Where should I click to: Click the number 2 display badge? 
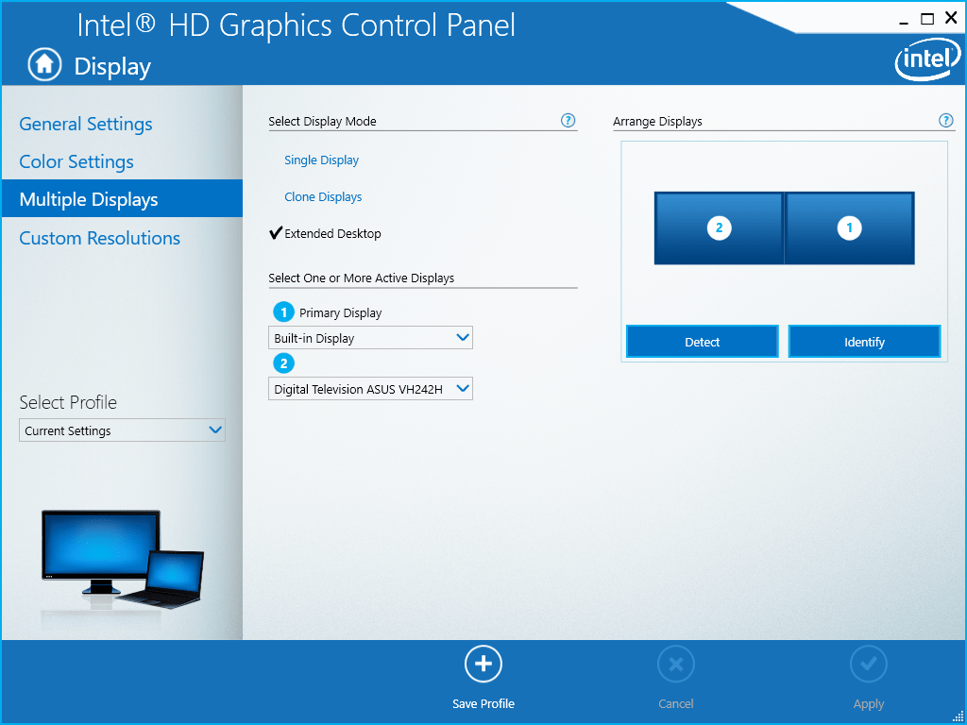283,363
